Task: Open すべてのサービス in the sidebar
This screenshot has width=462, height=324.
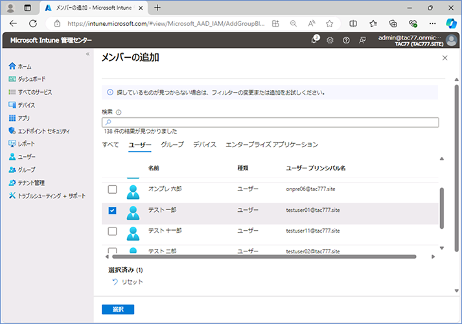Action: pyautogui.click(x=30, y=92)
